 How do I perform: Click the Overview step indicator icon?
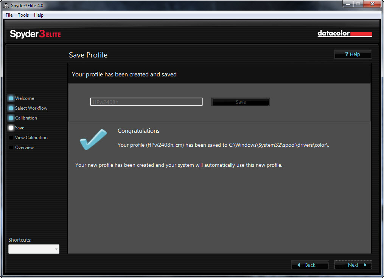11,148
